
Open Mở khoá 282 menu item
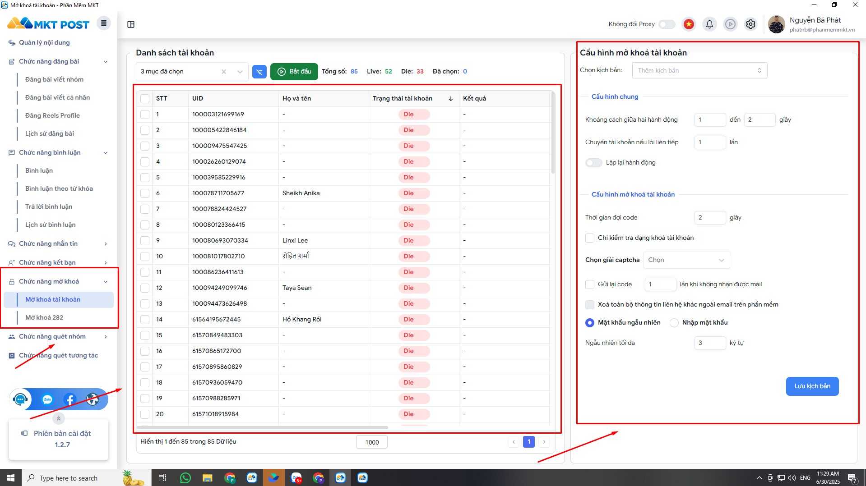44,318
